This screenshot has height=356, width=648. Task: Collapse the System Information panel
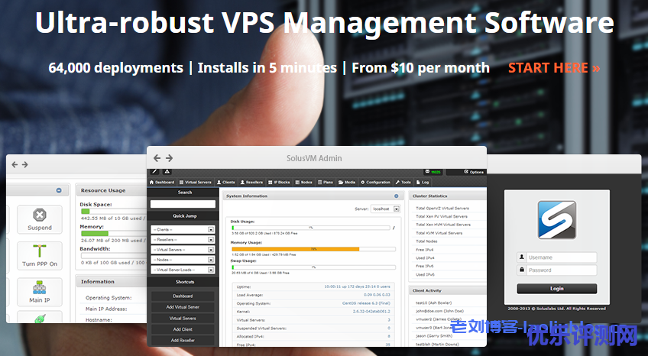point(396,196)
